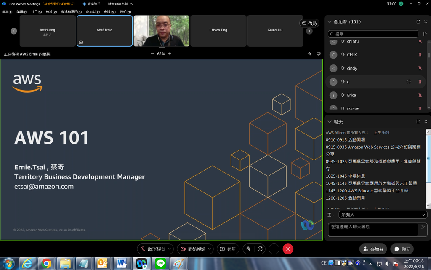This screenshot has height=270, width=431.
Task: Select Kouler Liu video tile
Action: 275,31
